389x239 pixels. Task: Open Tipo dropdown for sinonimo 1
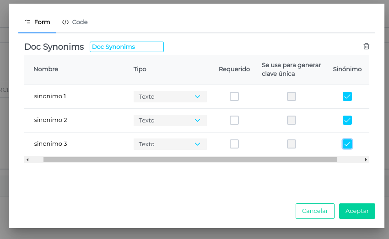[170, 96]
